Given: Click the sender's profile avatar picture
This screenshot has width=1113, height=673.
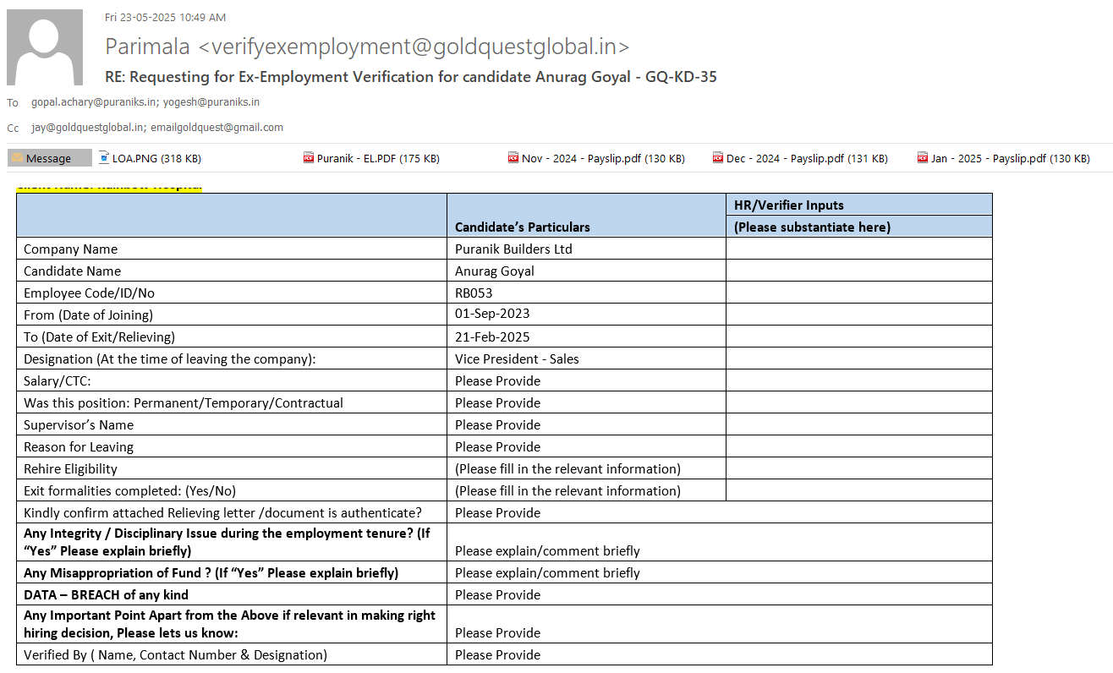Looking at the screenshot, I should pos(45,47).
